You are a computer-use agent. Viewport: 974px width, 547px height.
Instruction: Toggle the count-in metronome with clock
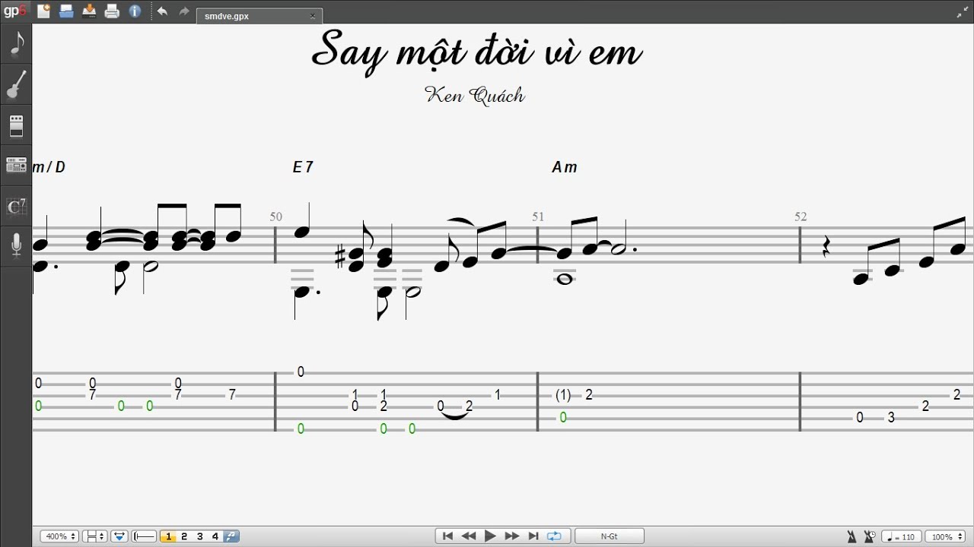pyautogui.click(x=869, y=536)
